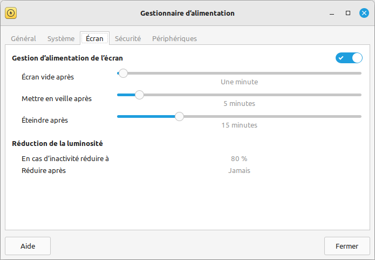Open the Périphériques tab
The image size is (375, 260).
(175, 38)
